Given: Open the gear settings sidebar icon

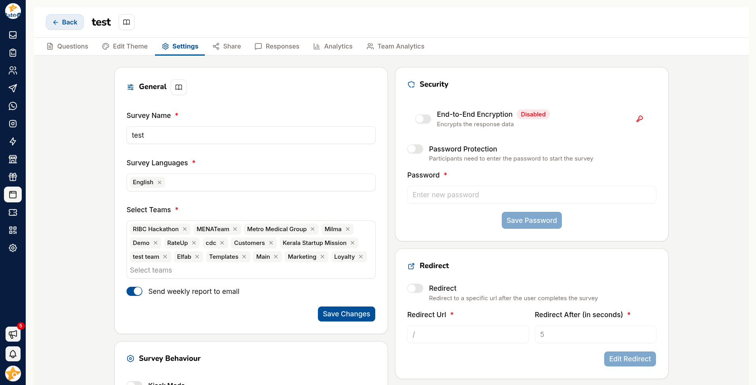Looking at the screenshot, I should [13, 248].
